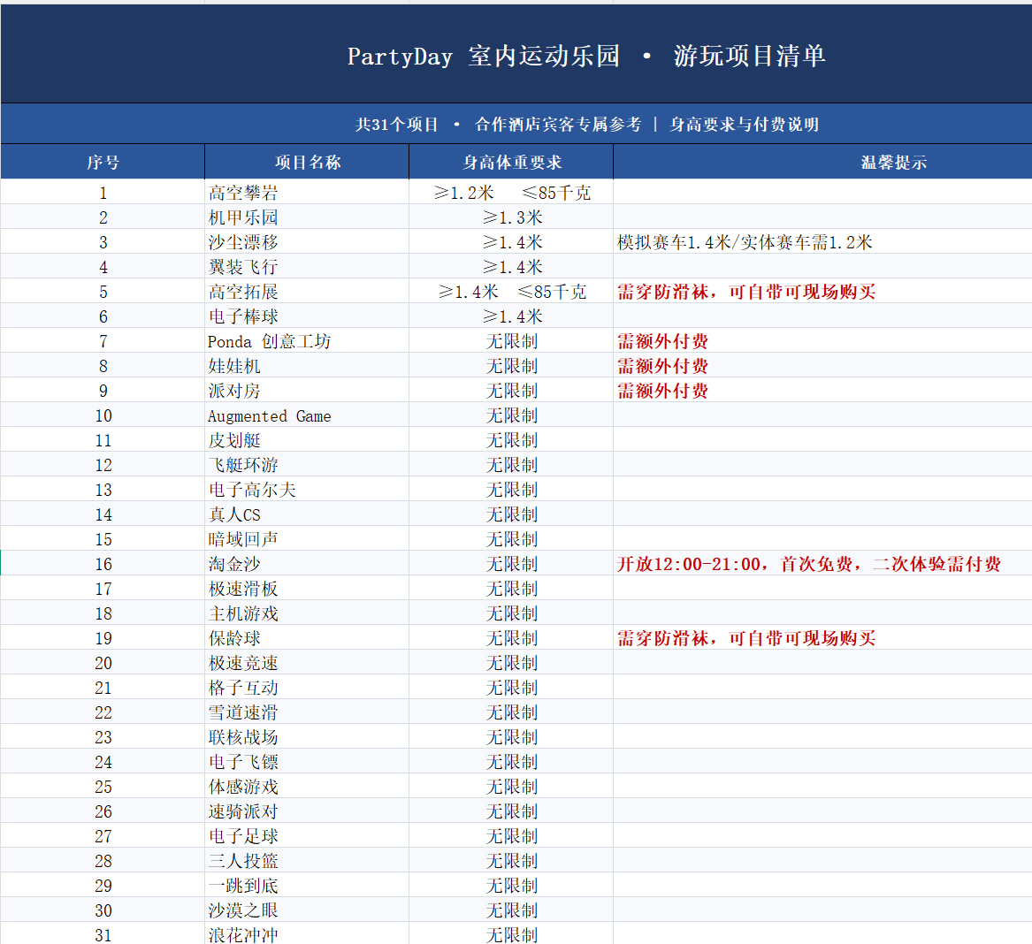The height and width of the screenshot is (944, 1032).
Task: Click "需额外付费" in the 娃娃机 row
Action: (x=662, y=367)
